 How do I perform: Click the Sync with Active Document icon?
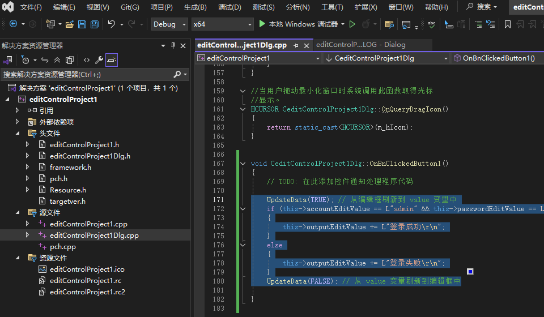coord(44,60)
